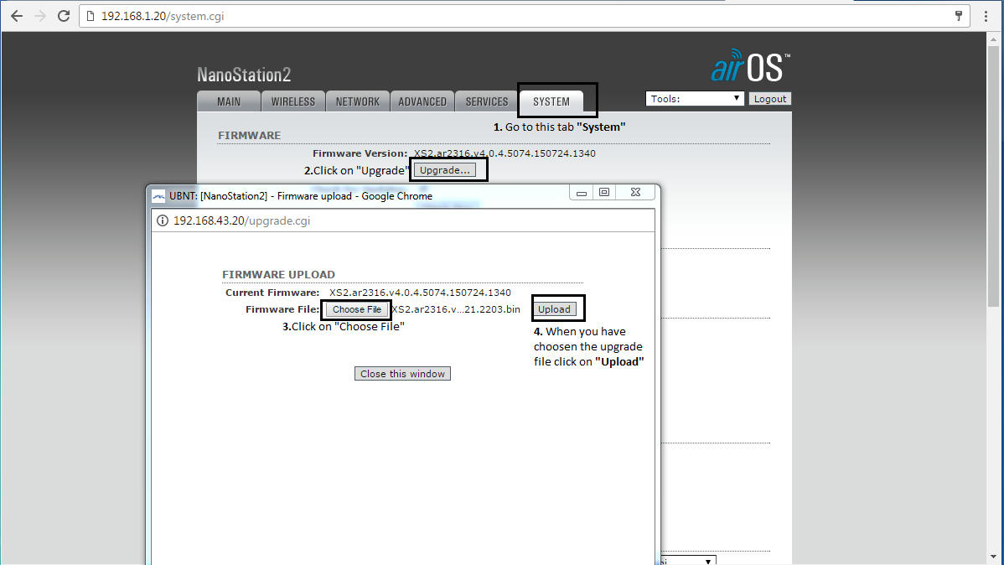Image resolution: width=1004 pixels, height=565 pixels.
Task: Select the SYSTEM tab
Action: tap(551, 101)
